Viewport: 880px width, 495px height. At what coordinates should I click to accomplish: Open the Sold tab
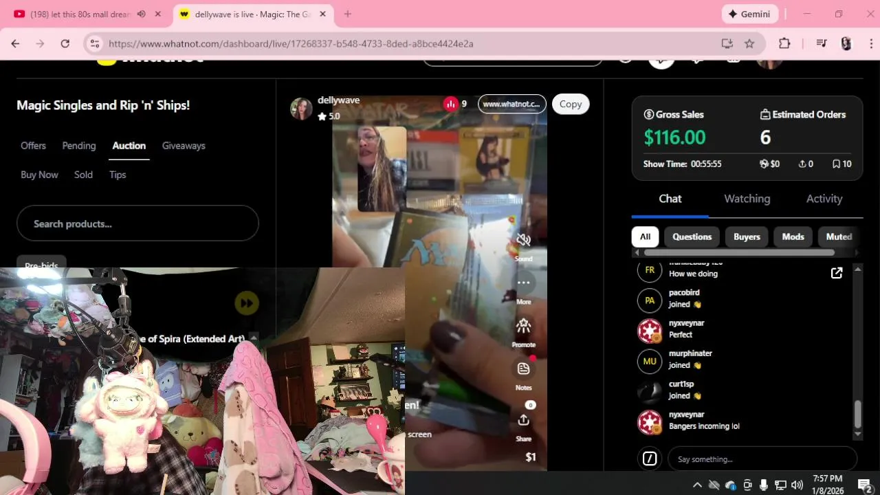click(83, 175)
